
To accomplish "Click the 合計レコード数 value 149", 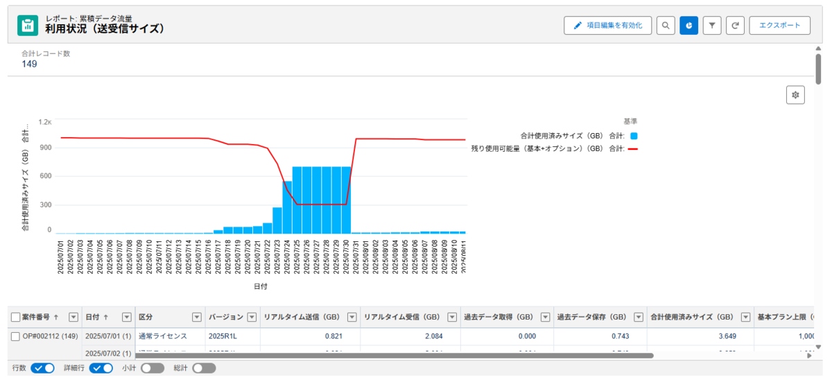I will [29, 64].
